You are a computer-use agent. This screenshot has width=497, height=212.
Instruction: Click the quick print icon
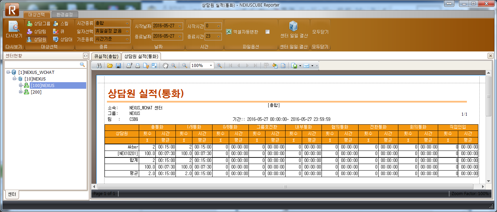tap(137, 66)
